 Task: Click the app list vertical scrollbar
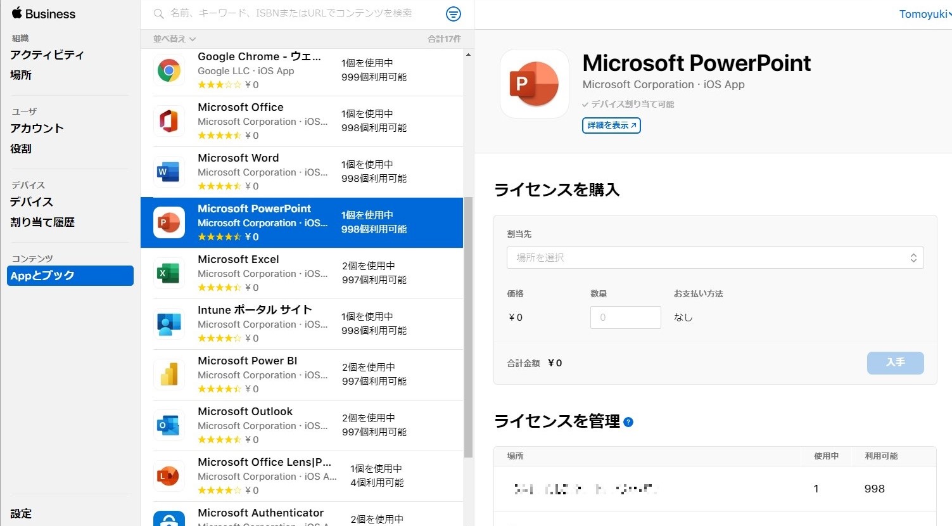469,327
